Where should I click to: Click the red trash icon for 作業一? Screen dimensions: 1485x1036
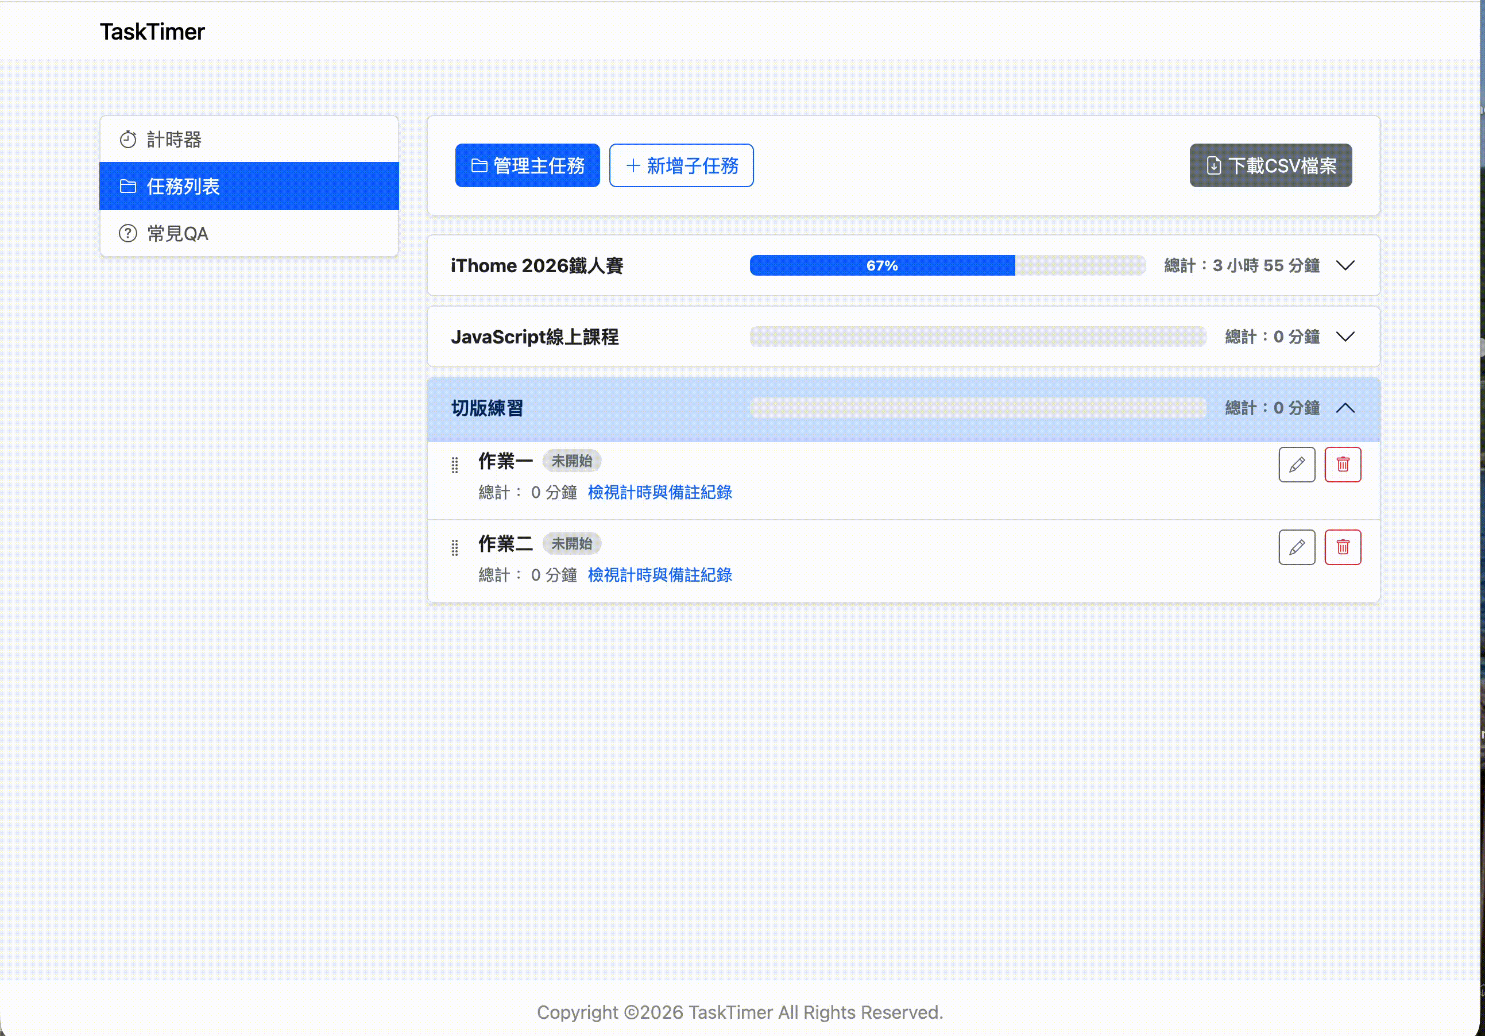pyautogui.click(x=1343, y=465)
